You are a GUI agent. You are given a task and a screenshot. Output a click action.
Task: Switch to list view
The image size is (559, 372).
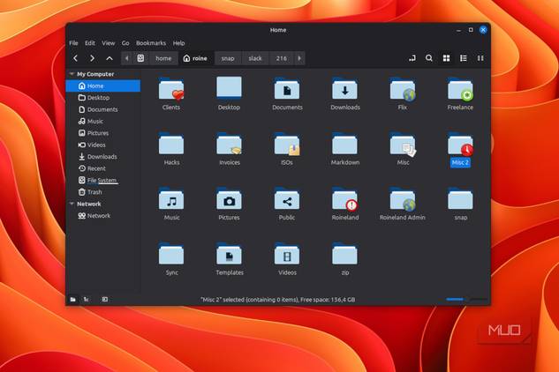pyautogui.click(x=463, y=58)
